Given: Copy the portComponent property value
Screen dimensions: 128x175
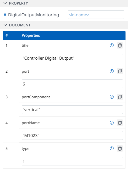Looking at the screenshot, I should point(120,97).
